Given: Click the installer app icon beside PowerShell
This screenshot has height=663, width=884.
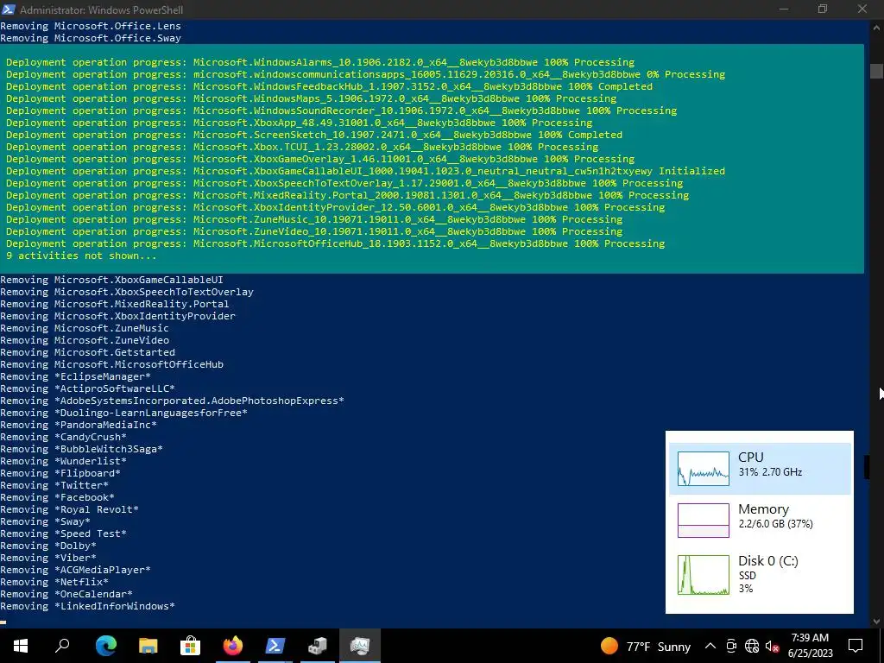Looking at the screenshot, I should click(x=317, y=646).
